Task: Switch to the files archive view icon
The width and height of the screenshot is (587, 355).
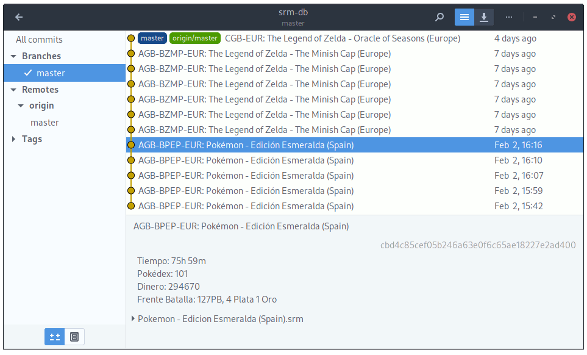Action: click(x=74, y=336)
